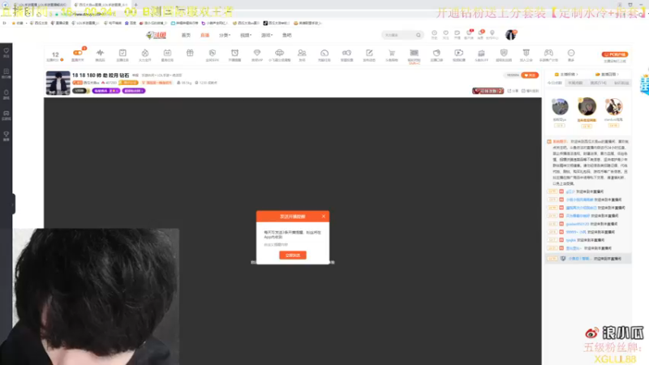Click the first purple pill below room title

[106, 91]
